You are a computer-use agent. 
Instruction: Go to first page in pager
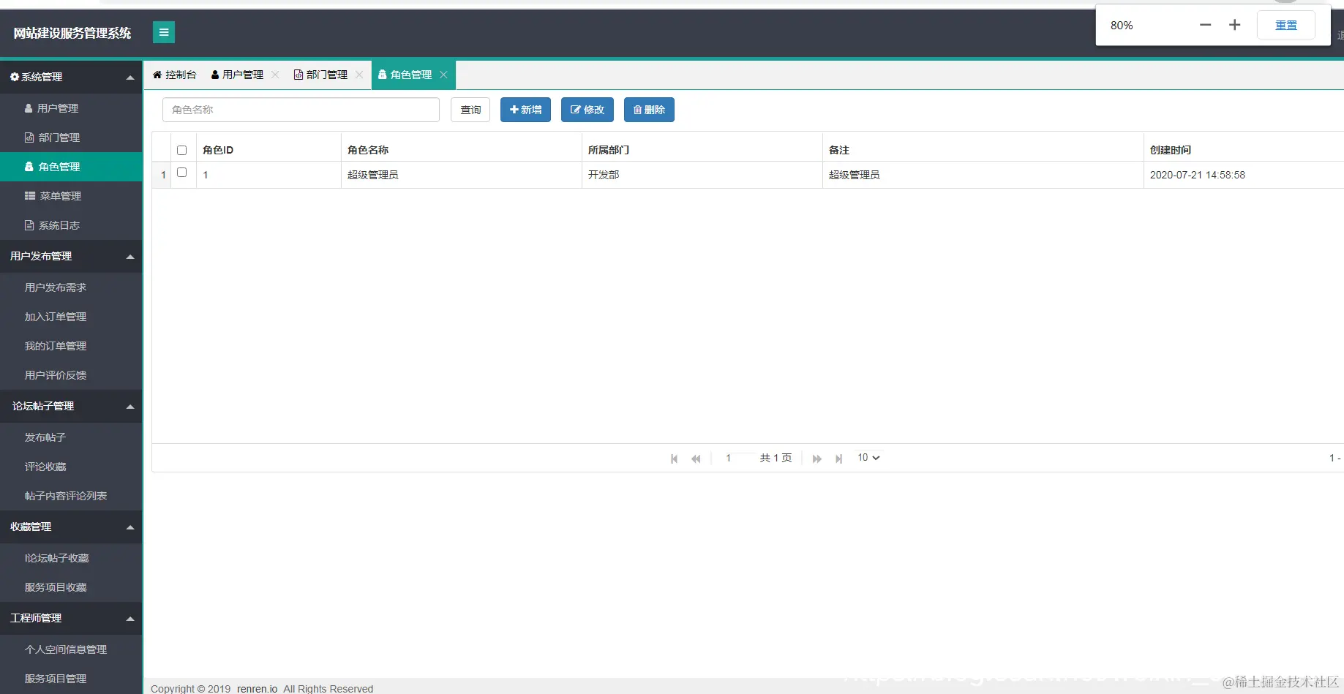[675, 459]
